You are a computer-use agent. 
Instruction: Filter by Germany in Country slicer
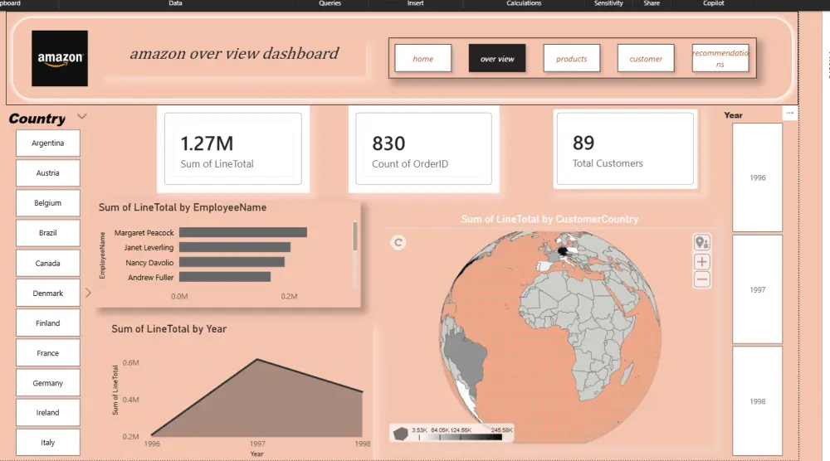47,383
